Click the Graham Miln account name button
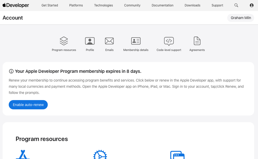This screenshot has width=258, height=159. 241,18
